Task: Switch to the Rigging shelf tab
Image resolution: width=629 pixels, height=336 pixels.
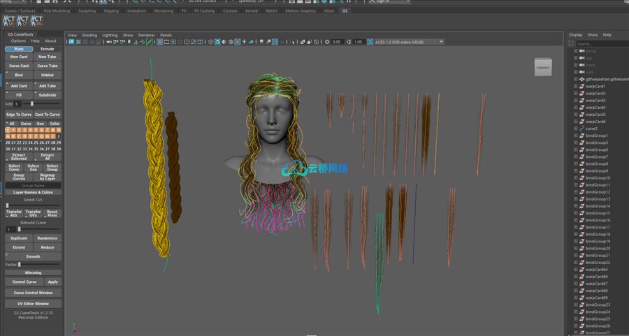Action: point(112,11)
